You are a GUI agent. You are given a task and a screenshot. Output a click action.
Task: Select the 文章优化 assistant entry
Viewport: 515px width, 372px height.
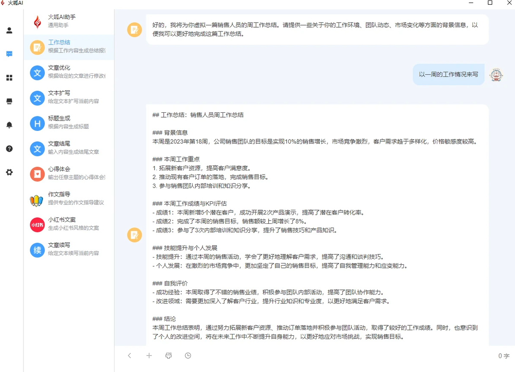point(69,72)
